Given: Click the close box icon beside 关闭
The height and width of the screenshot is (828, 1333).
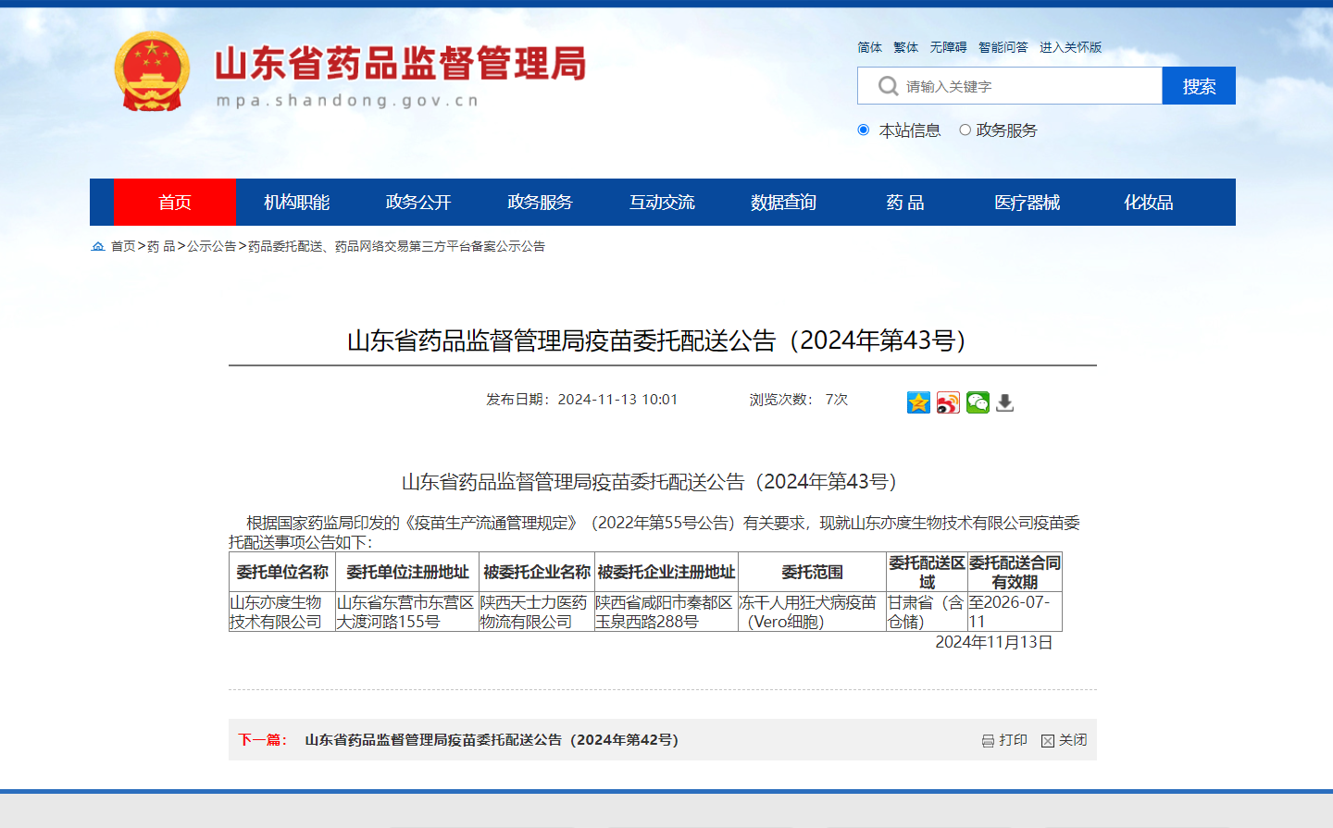Looking at the screenshot, I should pos(1048,741).
